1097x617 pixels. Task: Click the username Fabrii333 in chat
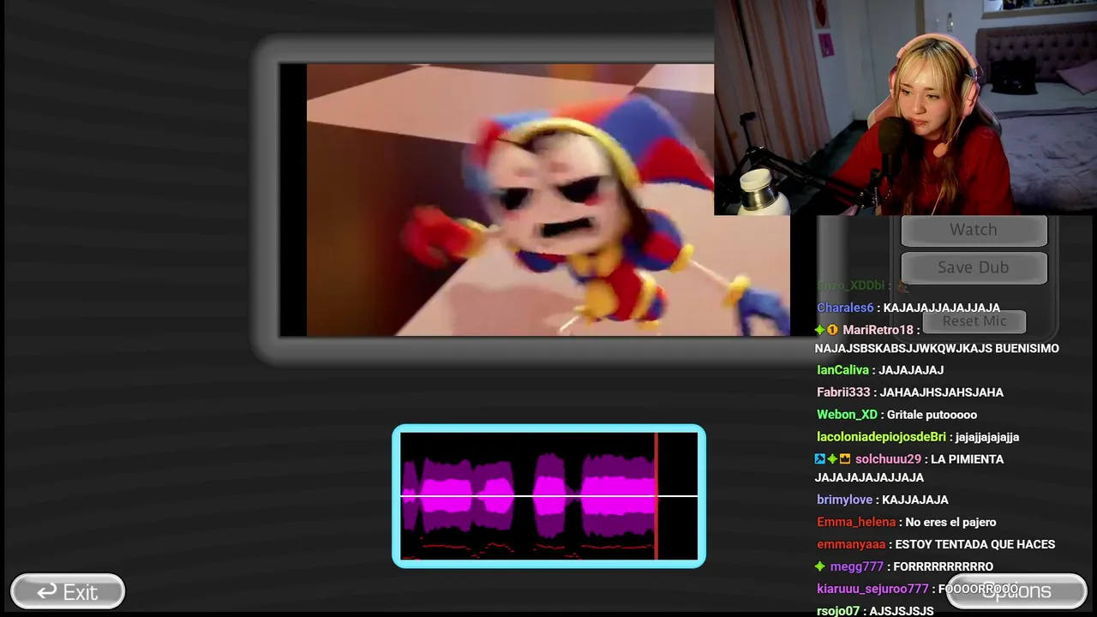point(843,392)
